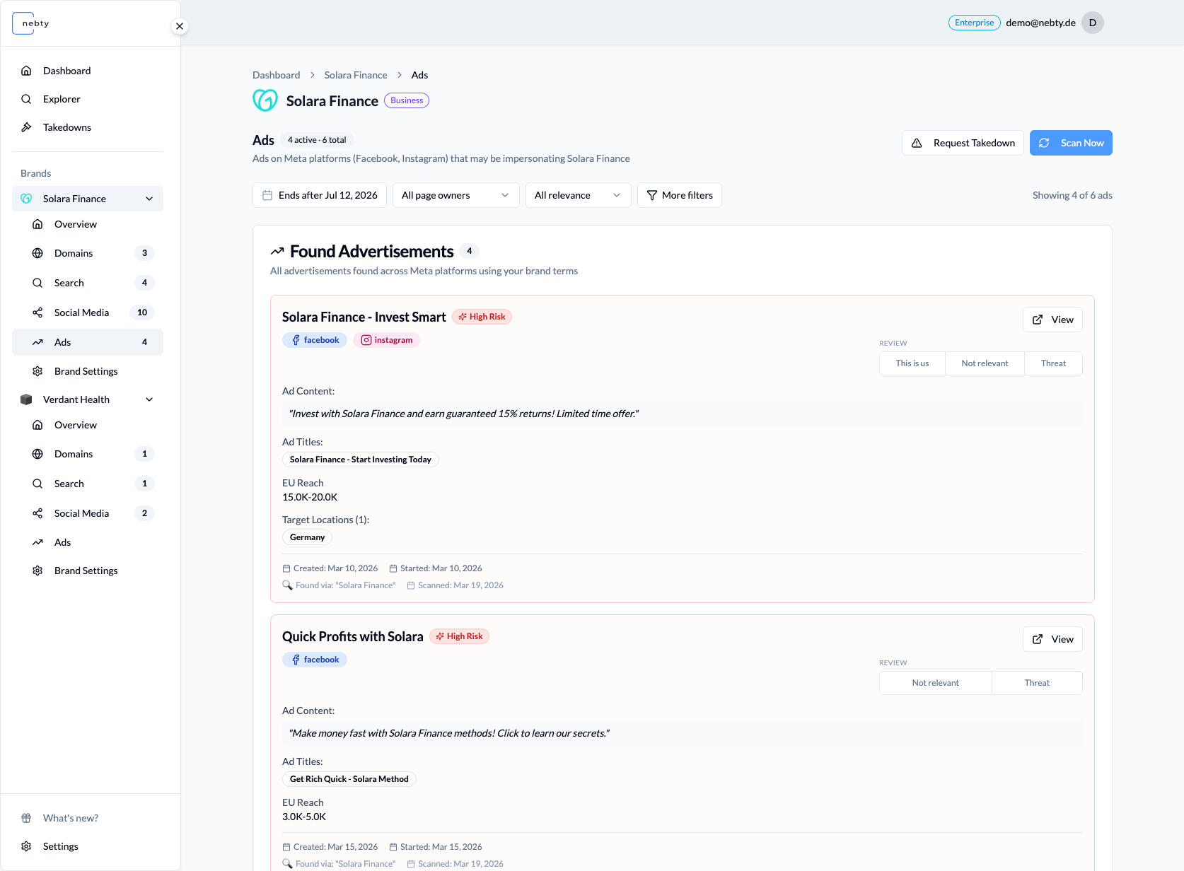Click the Solara Finance brand logo
The width and height of the screenshot is (1184, 871).
coord(265,100)
